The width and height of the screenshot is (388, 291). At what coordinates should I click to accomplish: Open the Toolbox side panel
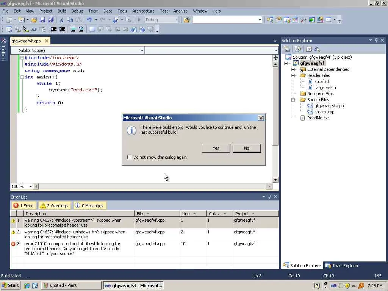[x=3, y=49]
